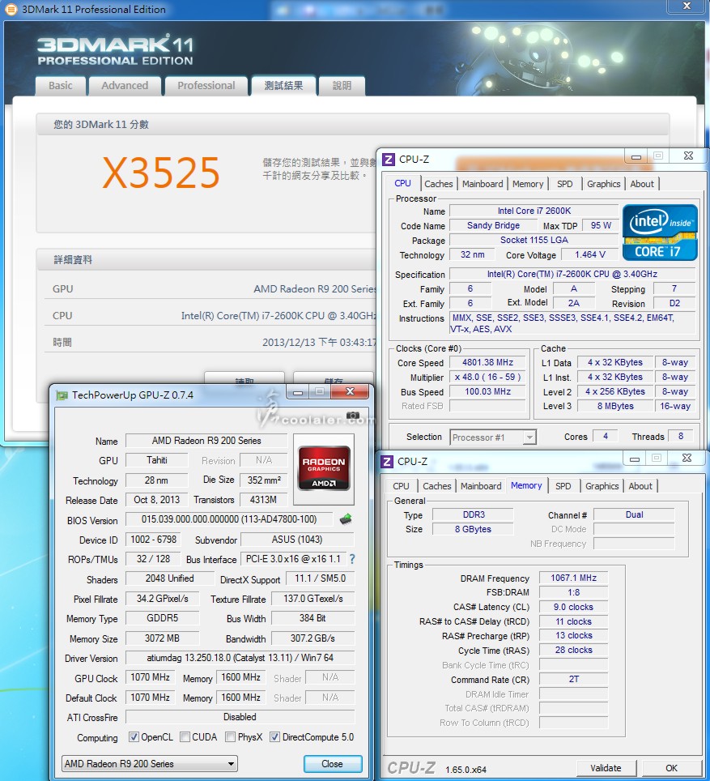Click the X3525 score text

coord(161,173)
